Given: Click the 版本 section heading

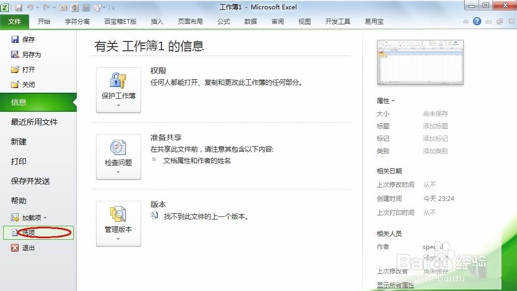Looking at the screenshot, I should (158, 204).
